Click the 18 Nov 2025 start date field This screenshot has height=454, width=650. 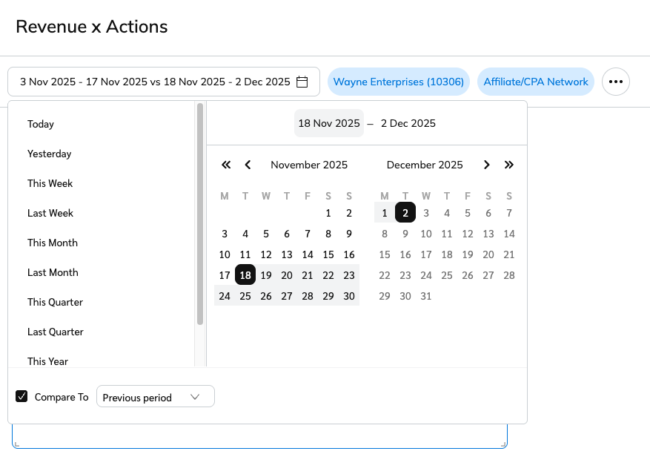coord(329,123)
